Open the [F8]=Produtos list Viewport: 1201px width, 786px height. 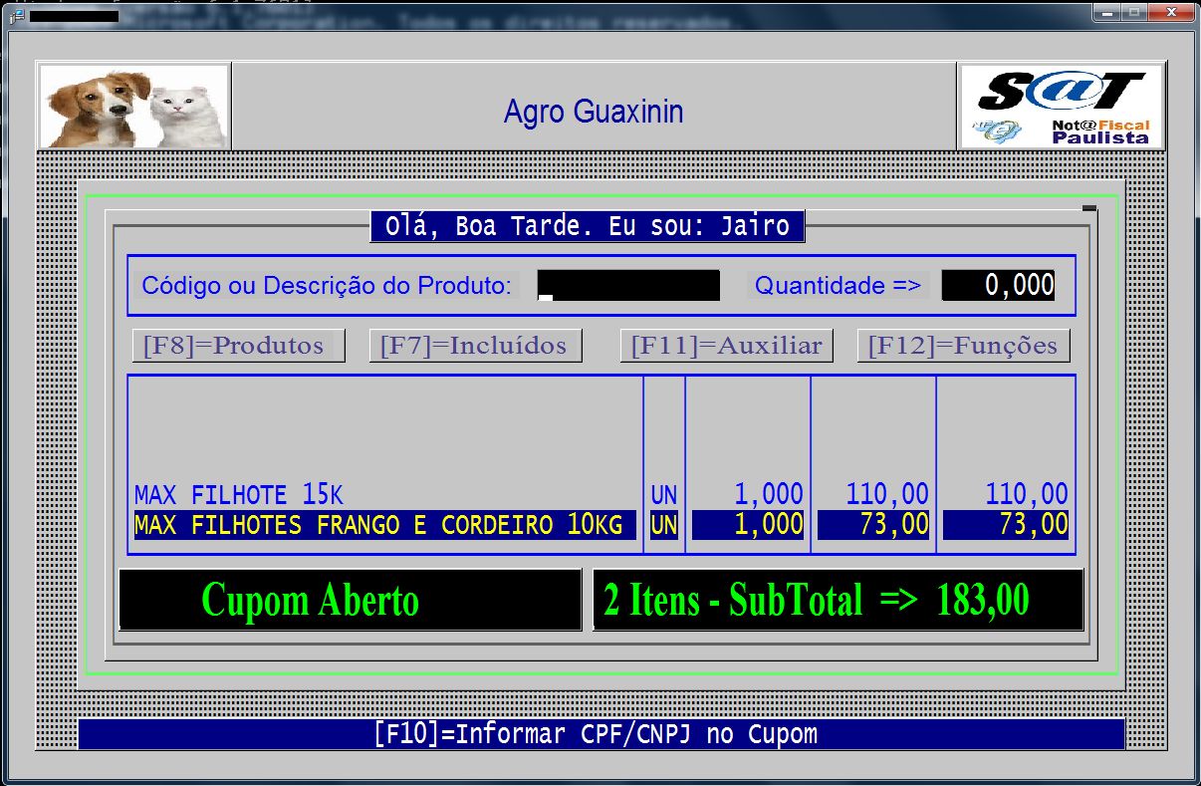(238, 346)
